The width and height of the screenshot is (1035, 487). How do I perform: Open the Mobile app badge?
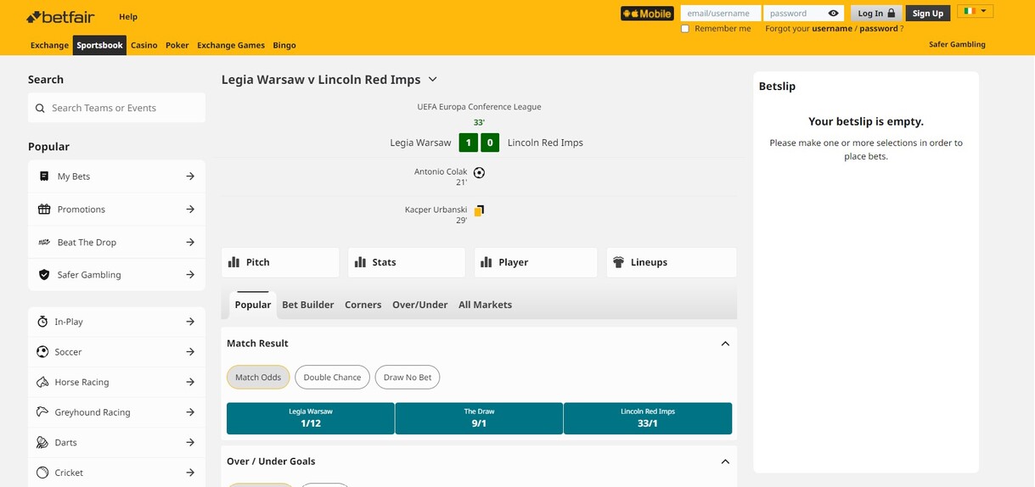[x=647, y=14]
